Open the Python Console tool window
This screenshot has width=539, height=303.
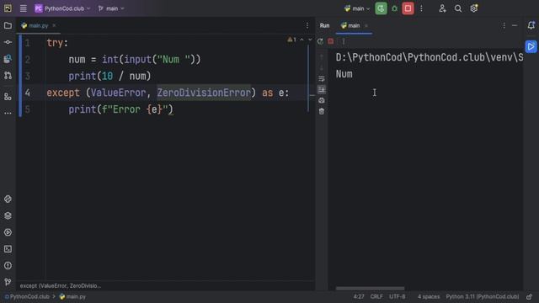(8, 199)
